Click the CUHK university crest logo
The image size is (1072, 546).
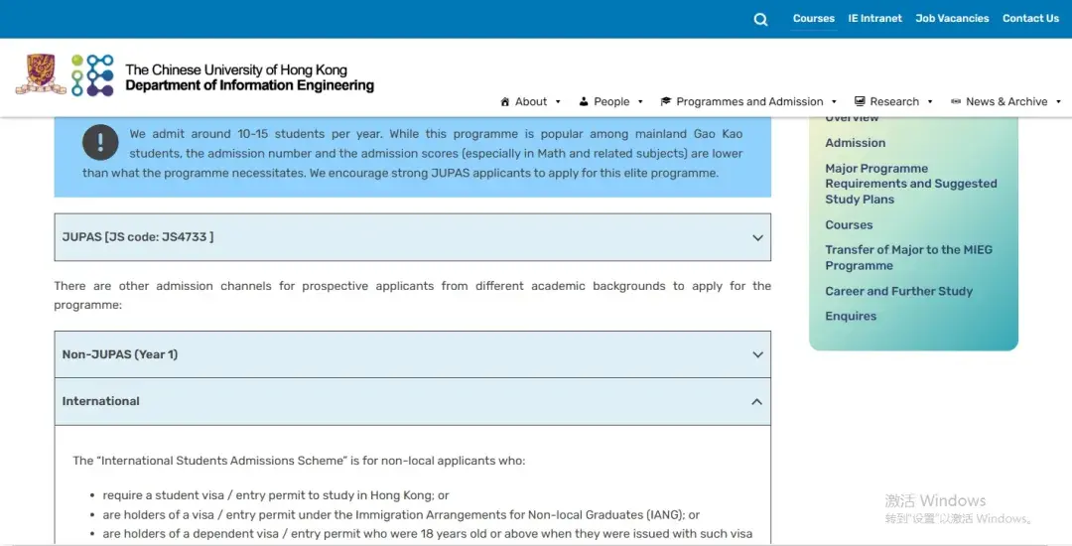point(41,74)
